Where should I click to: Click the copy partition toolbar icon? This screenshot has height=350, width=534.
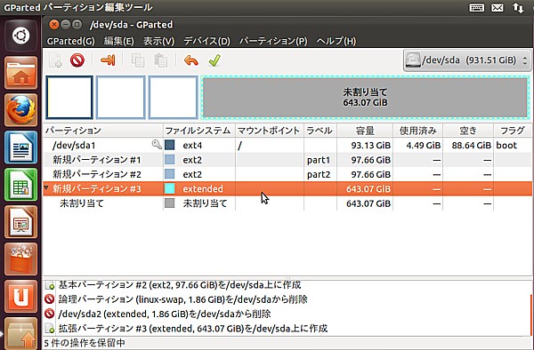[138, 60]
